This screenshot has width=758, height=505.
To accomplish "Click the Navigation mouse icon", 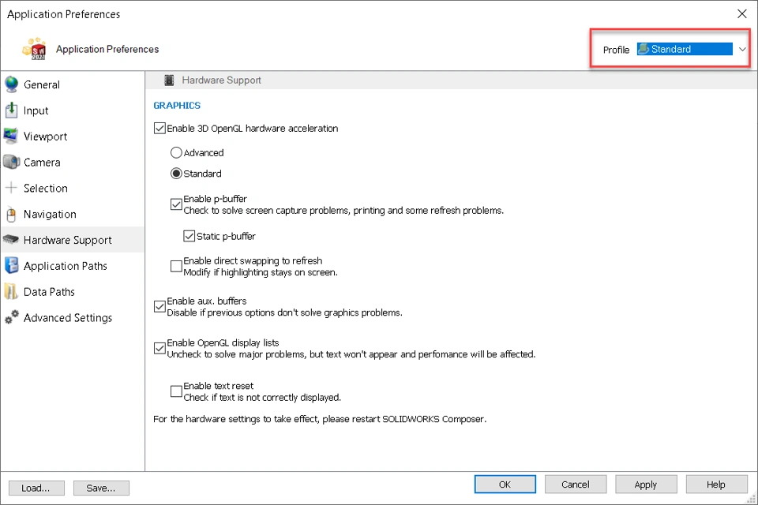I will click(11, 214).
